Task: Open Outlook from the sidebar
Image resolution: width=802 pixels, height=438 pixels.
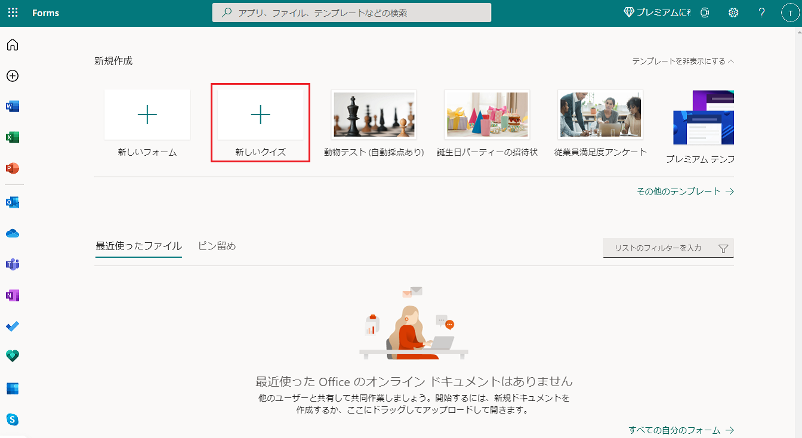Action: 13,203
